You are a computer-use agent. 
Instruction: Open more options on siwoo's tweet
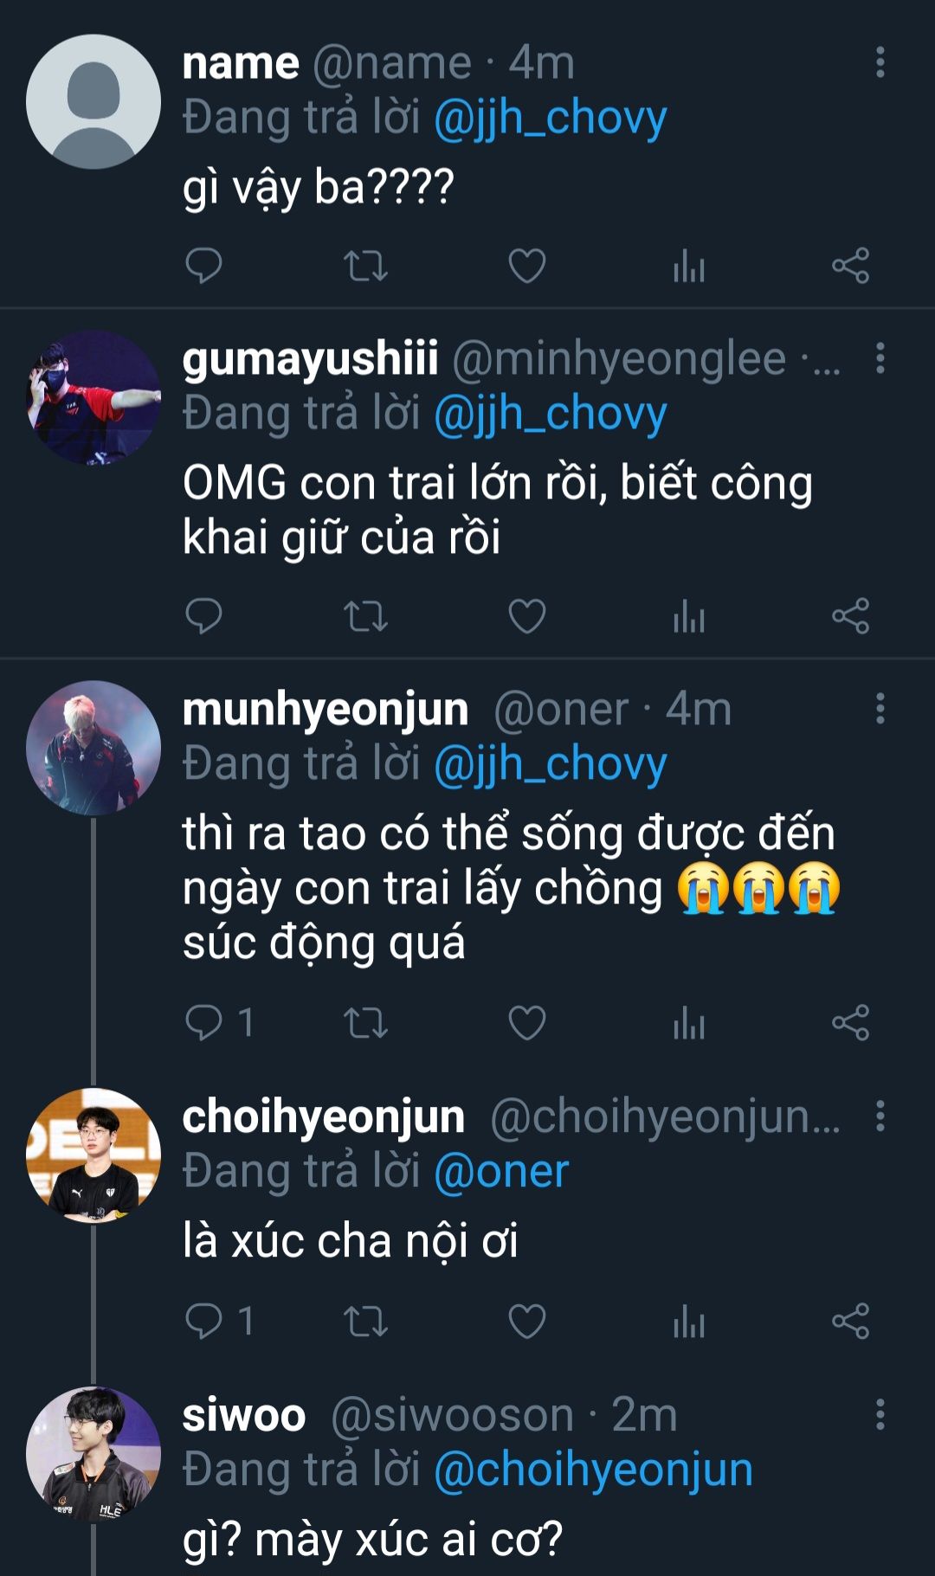click(x=880, y=1414)
